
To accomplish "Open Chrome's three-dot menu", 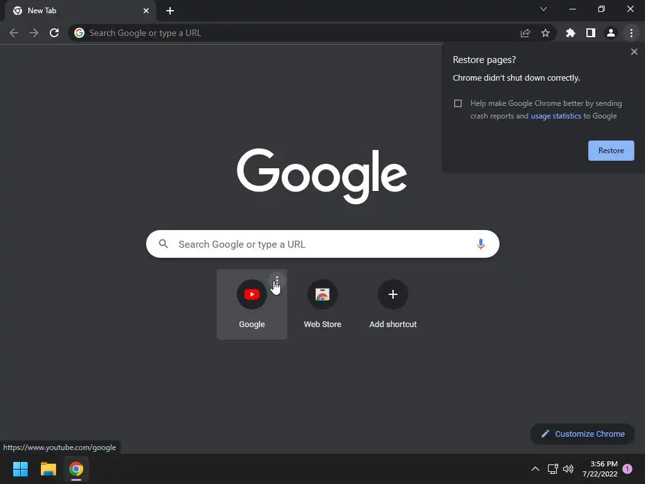I will 631,33.
